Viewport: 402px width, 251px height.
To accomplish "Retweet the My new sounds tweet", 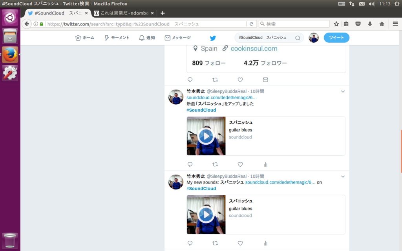I will pos(215,243).
